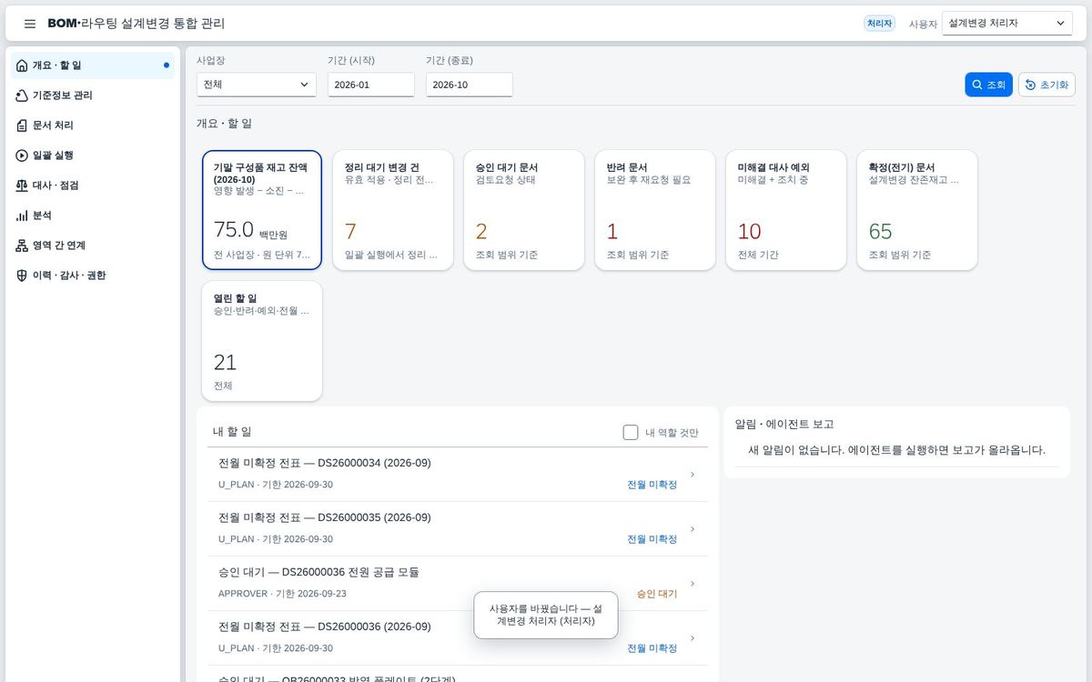
Task: Click the 처리자 role badge
Action: [879, 24]
